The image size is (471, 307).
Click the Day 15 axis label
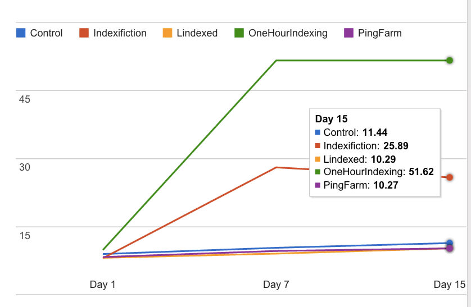(450, 285)
